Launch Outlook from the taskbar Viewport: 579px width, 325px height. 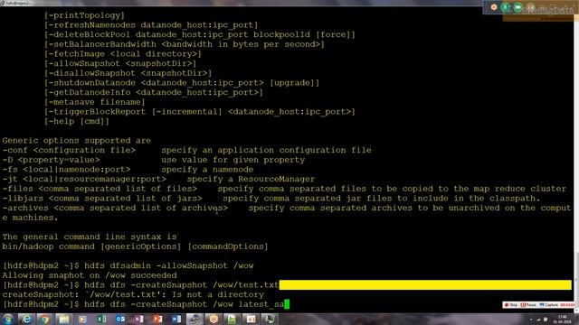click(120, 319)
